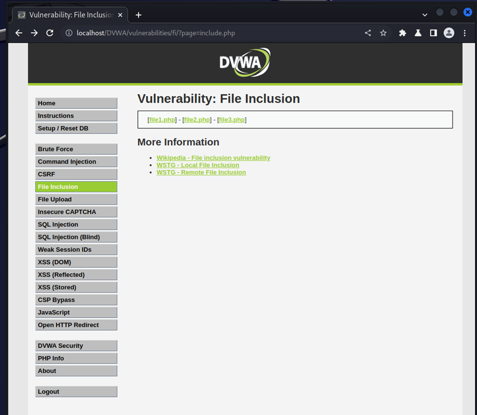This screenshot has height=415, width=477.
Task: Open WSTG - Remote File Inclusion link
Action: coord(201,173)
